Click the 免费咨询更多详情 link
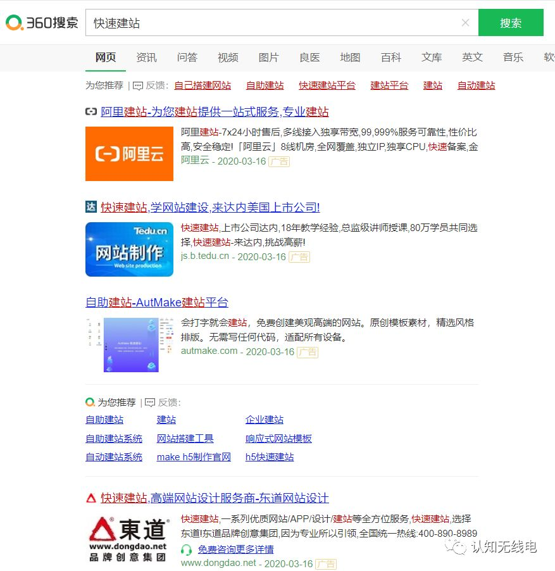 point(236,549)
